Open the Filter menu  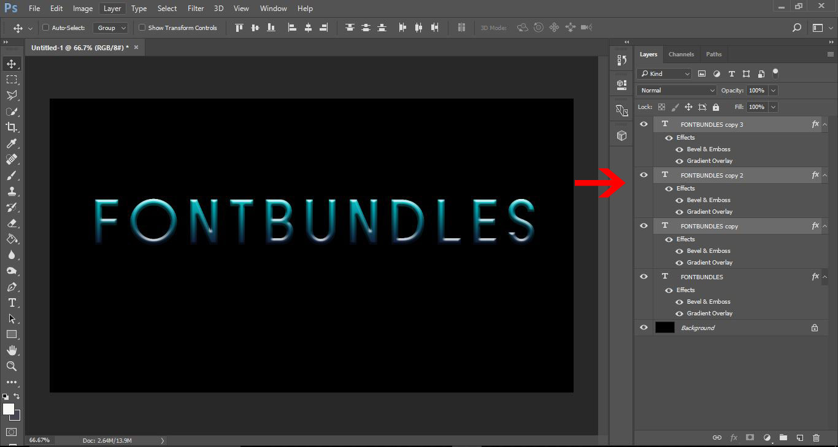click(x=196, y=9)
